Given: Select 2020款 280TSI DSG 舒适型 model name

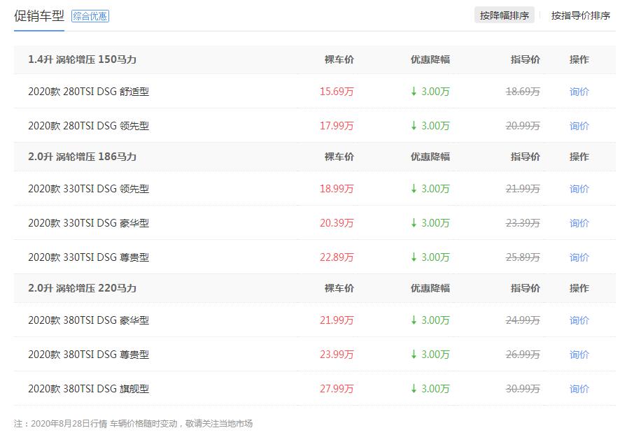Looking at the screenshot, I should click(88, 92).
